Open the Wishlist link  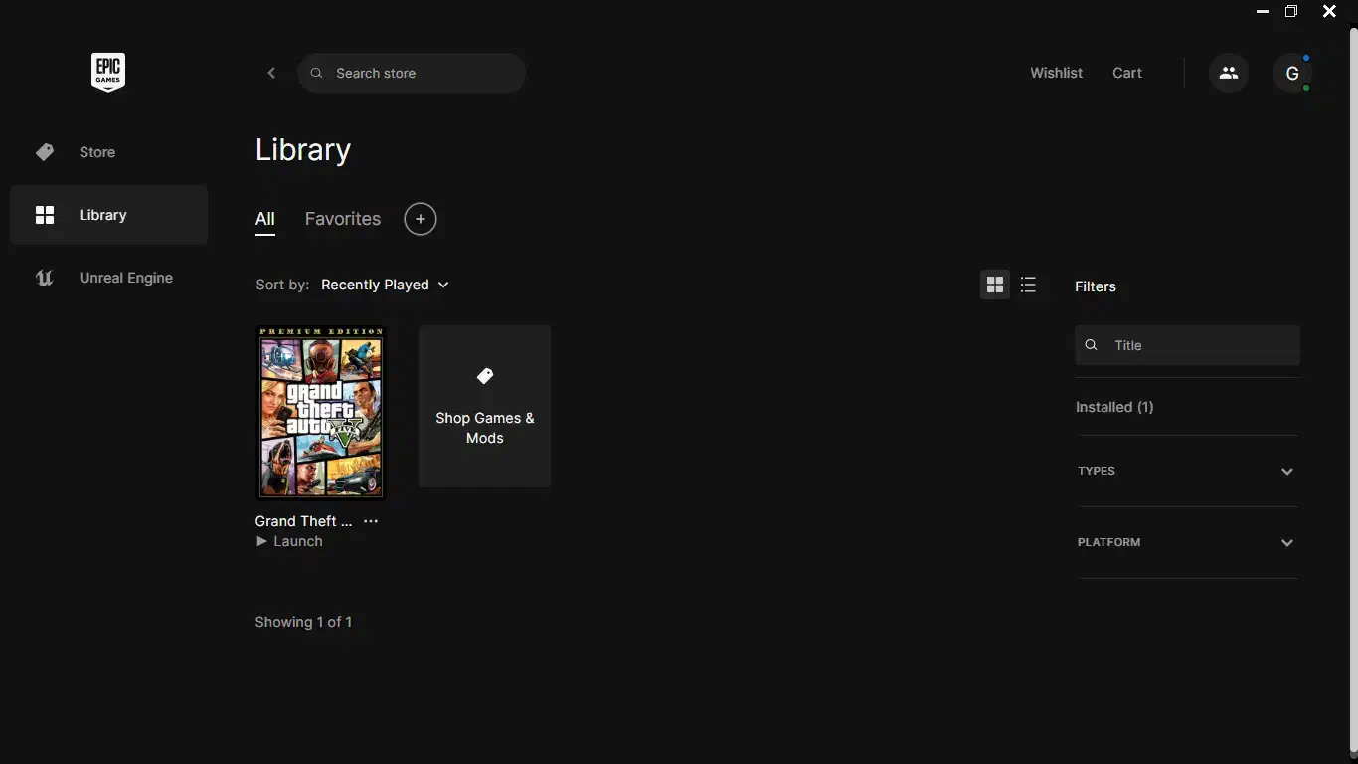pos(1056,73)
